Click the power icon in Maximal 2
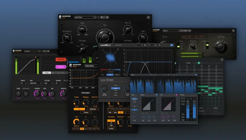The width and height of the screenshot is (246, 140). [x=233, y=31]
